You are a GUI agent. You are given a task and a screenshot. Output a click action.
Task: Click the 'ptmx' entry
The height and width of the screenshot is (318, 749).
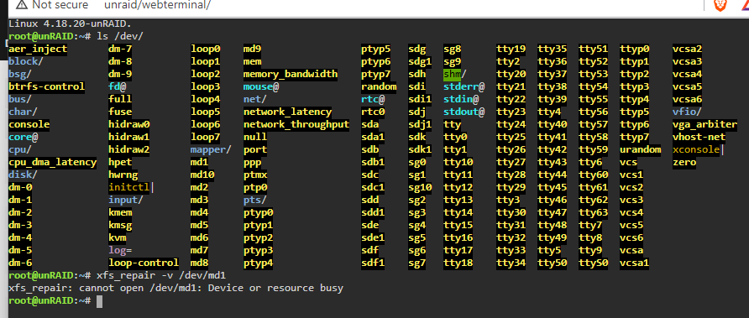click(x=255, y=175)
